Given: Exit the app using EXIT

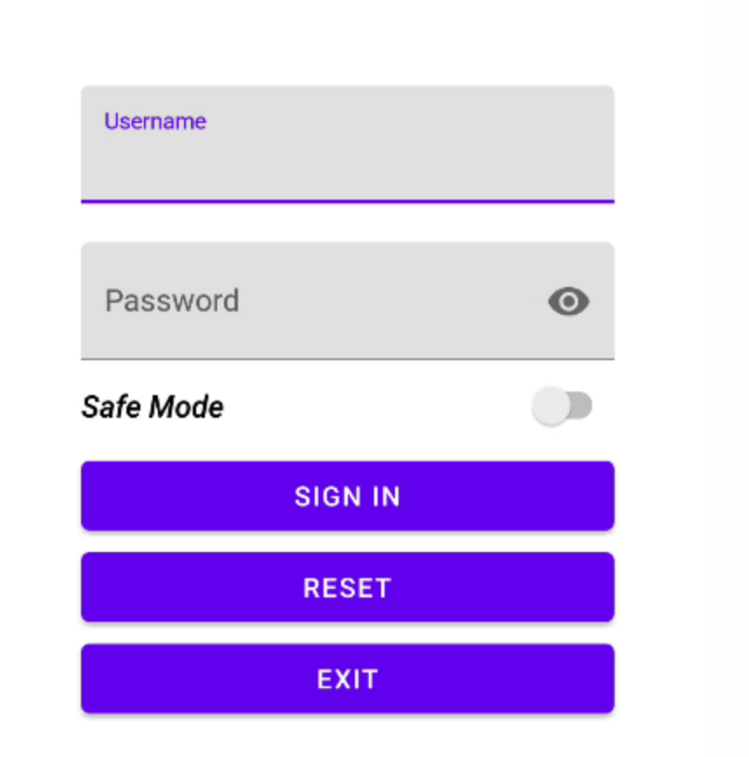Looking at the screenshot, I should tap(348, 679).
